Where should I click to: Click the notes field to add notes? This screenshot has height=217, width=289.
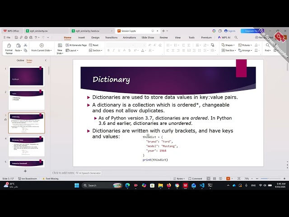[63, 173]
